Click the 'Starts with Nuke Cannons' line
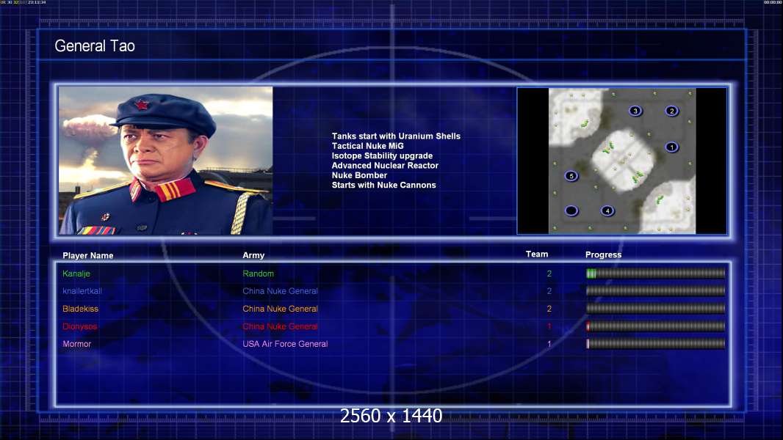This screenshot has height=440, width=783. point(383,185)
